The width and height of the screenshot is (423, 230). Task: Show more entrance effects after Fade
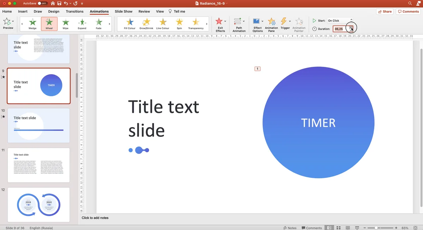pos(109,24)
